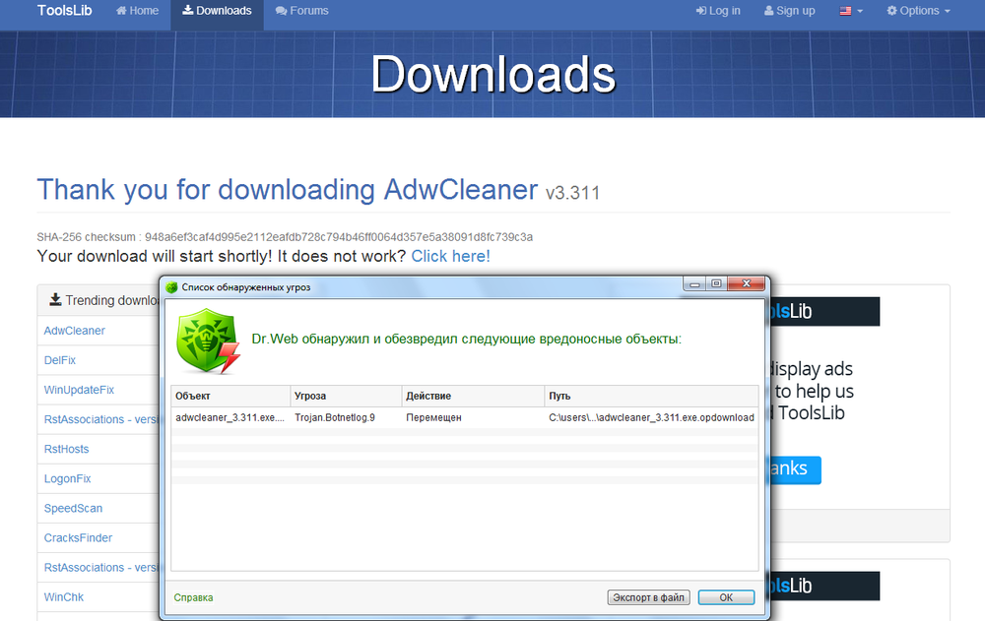
Task: Sort by the Объект column header
Action: (x=230, y=396)
